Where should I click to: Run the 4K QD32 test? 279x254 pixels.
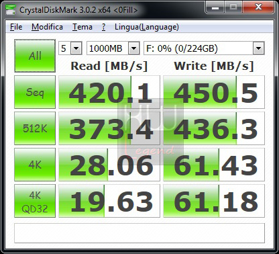point(35,201)
